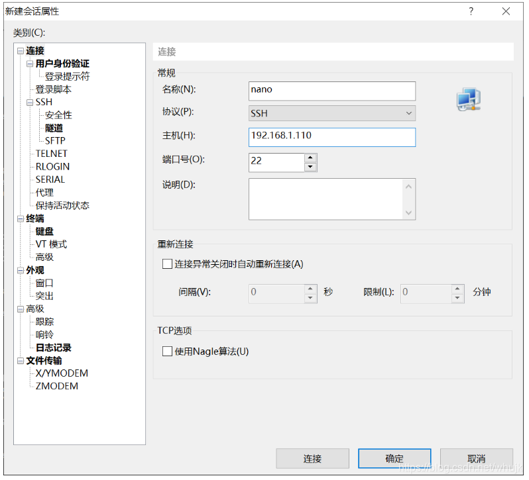
Task: Select ZMODEM tree item
Action: point(57,387)
